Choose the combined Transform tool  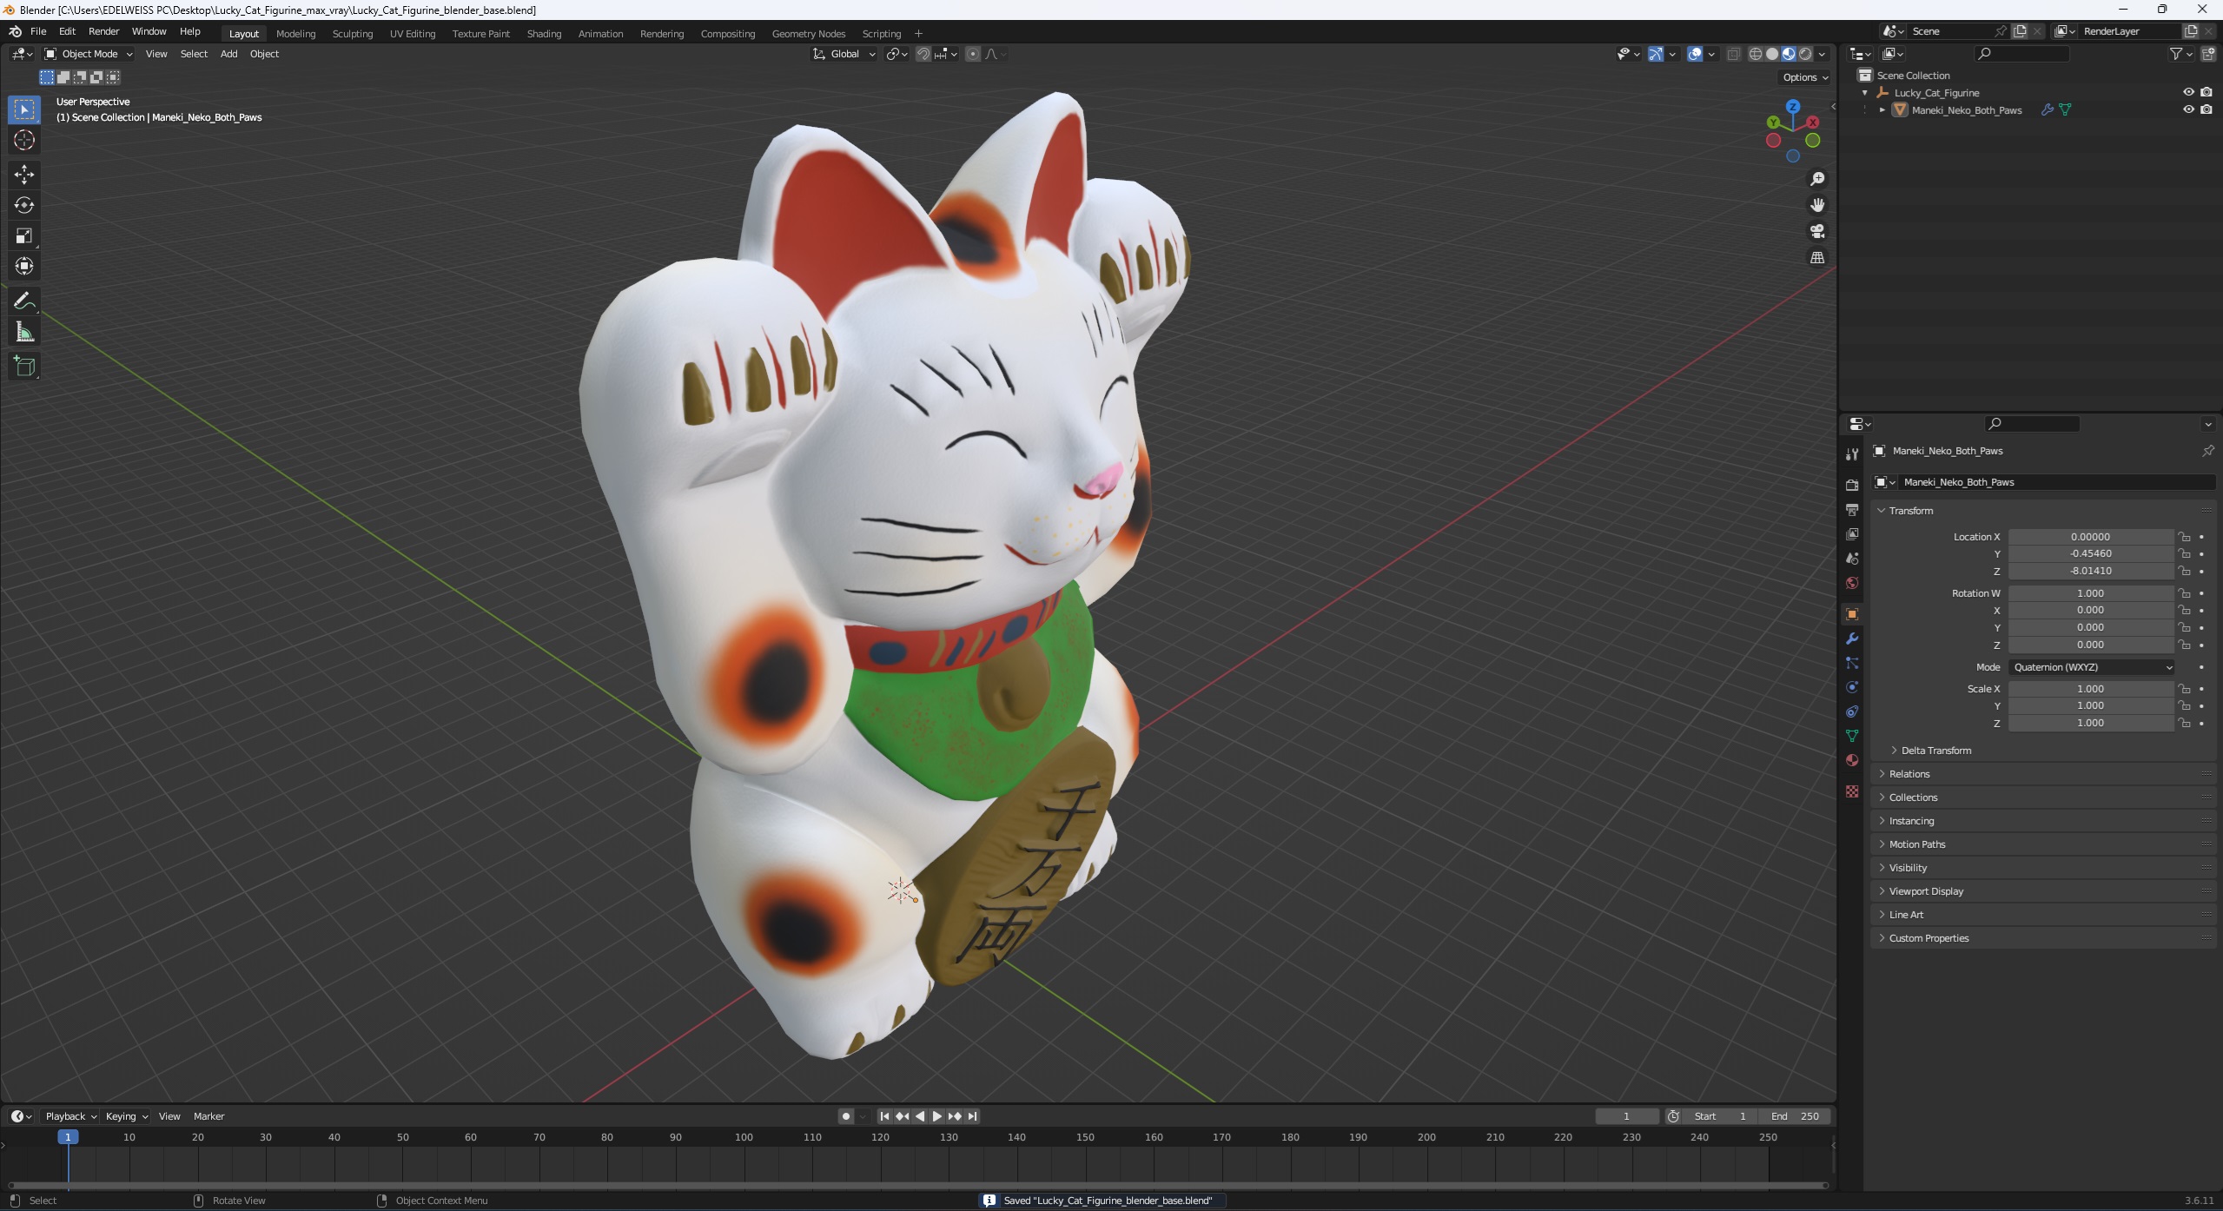pyautogui.click(x=24, y=266)
